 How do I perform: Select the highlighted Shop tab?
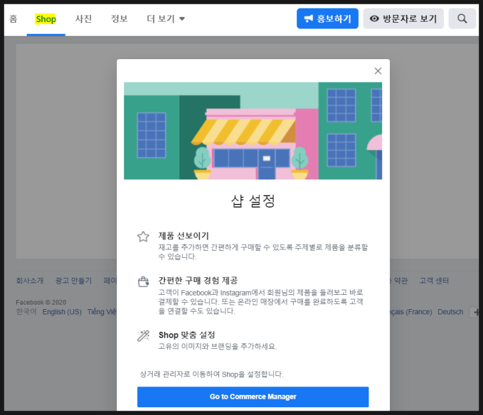(x=46, y=19)
